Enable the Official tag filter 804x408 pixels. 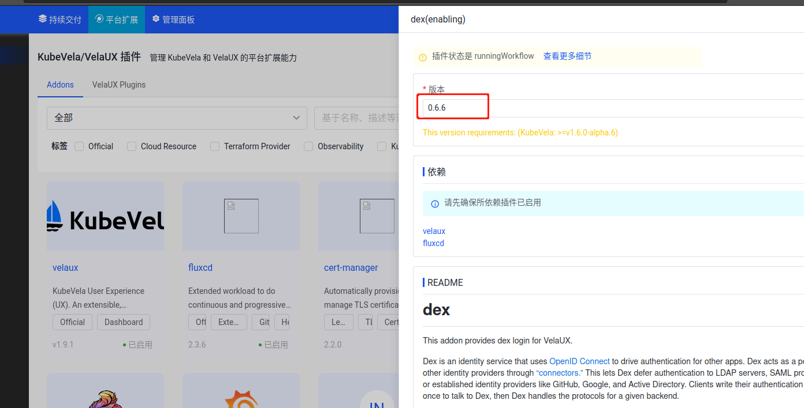pos(79,146)
